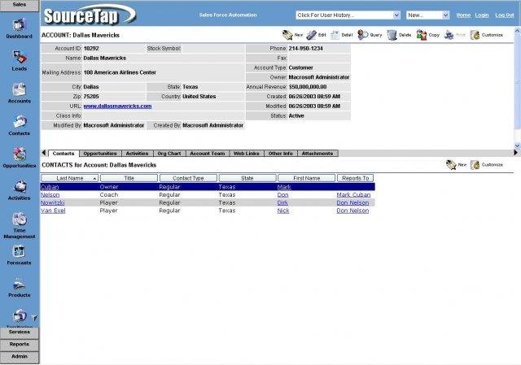
Task: Click the first name link Don
Action: (x=282, y=195)
